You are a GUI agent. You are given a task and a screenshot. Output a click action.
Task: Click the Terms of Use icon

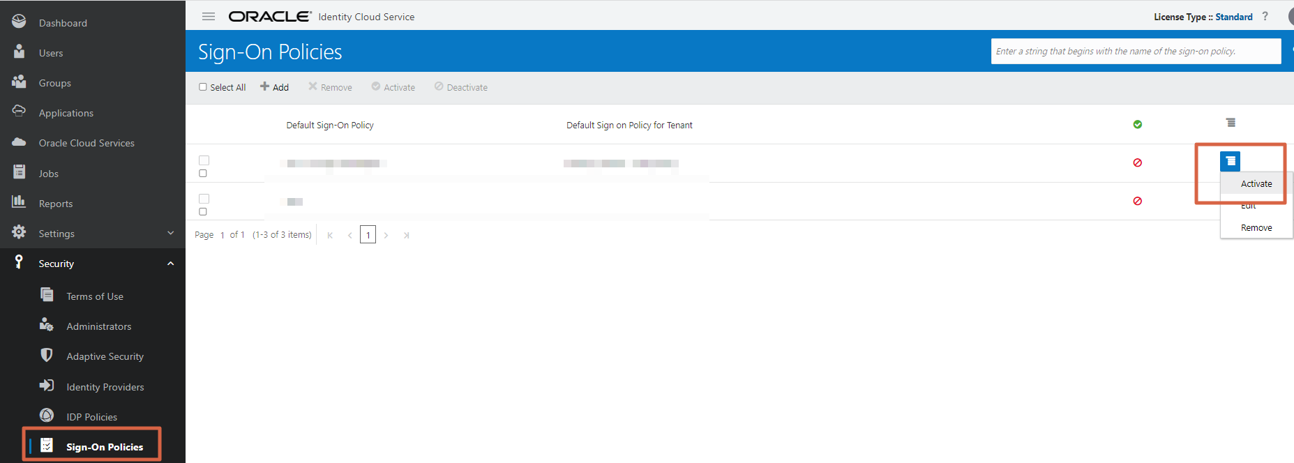(47, 294)
